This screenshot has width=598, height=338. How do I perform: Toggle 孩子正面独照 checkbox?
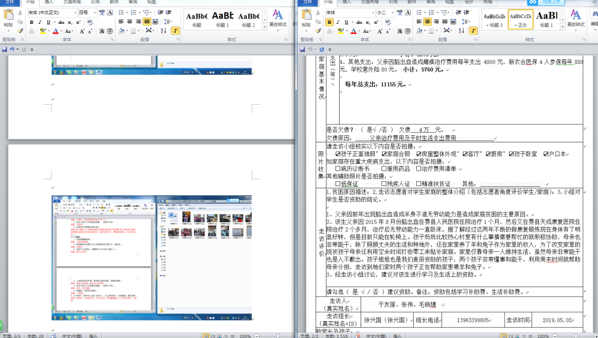pyautogui.click(x=338, y=154)
